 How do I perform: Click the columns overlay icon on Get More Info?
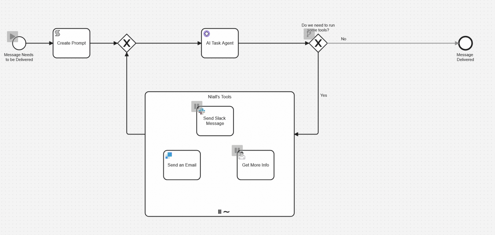pos(237,150)
